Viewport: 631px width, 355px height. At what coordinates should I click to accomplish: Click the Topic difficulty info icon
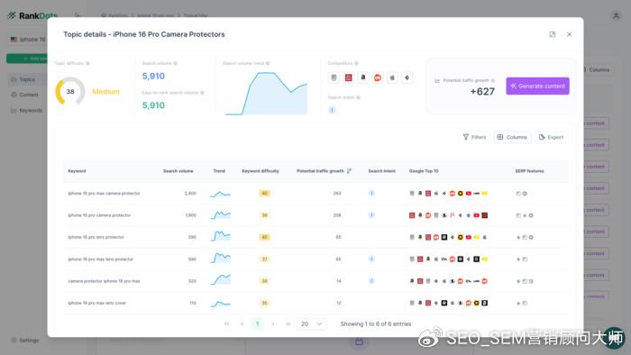(x=87, y=64)
